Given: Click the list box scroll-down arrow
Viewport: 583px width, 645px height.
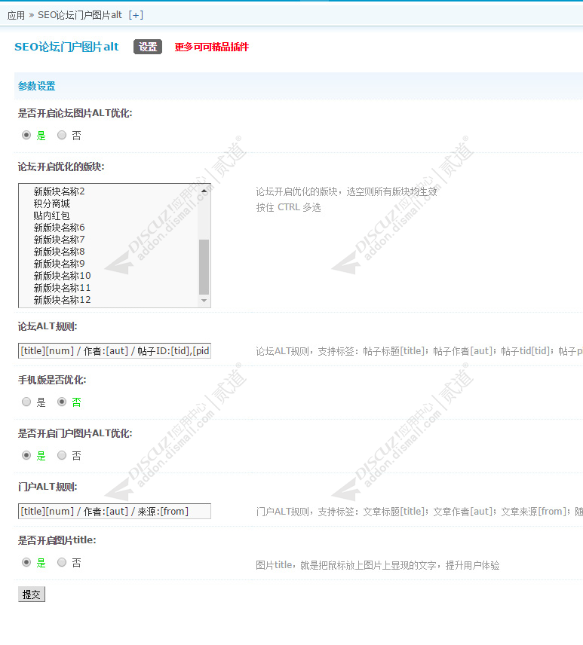Looking at the screenshot, I should click(204, 301).
